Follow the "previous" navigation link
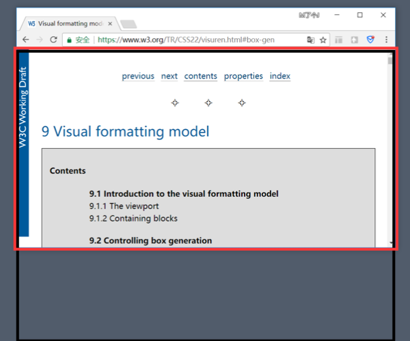This screenshot has height=341, width=410. (138, 76)
